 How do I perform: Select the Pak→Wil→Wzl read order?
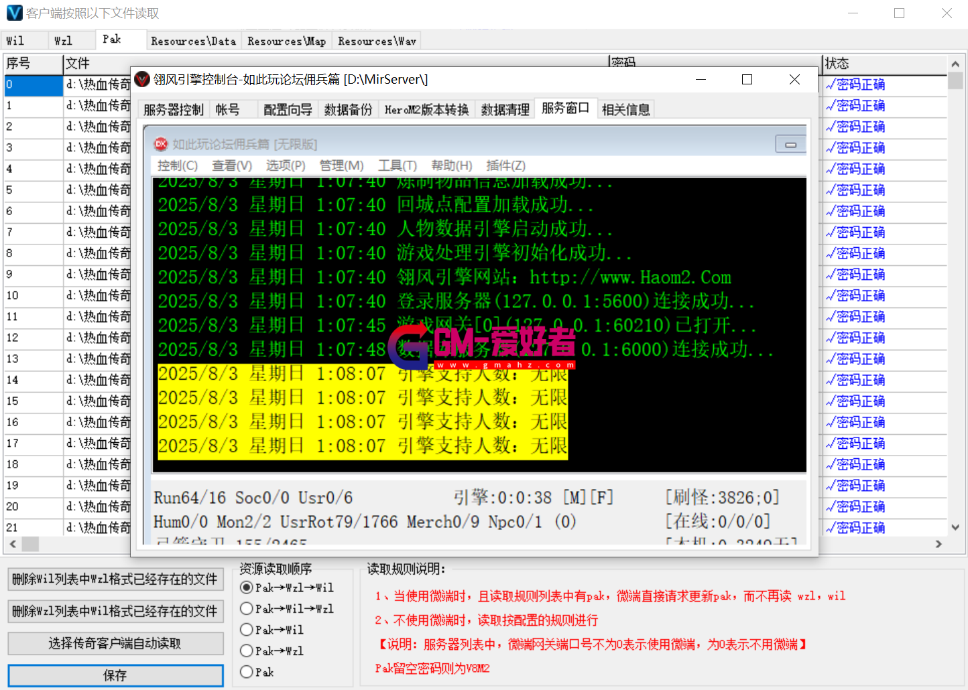[247, 608]
